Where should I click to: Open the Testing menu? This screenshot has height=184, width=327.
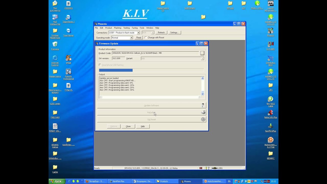click(x=126, y=28)
